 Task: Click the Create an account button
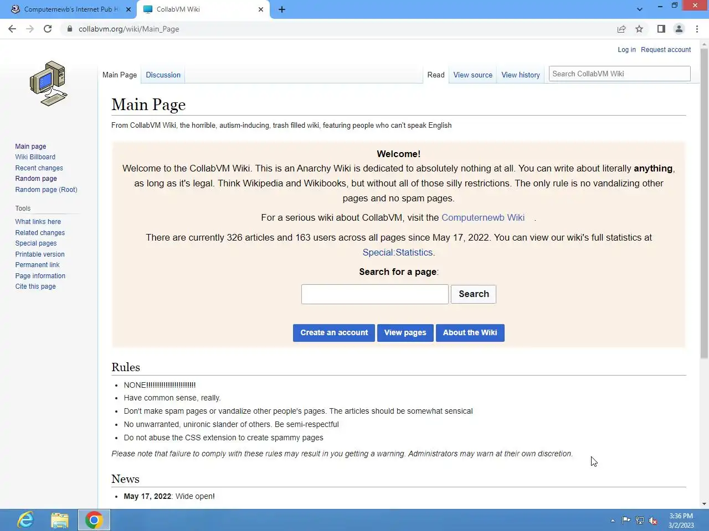click(334, 333)
